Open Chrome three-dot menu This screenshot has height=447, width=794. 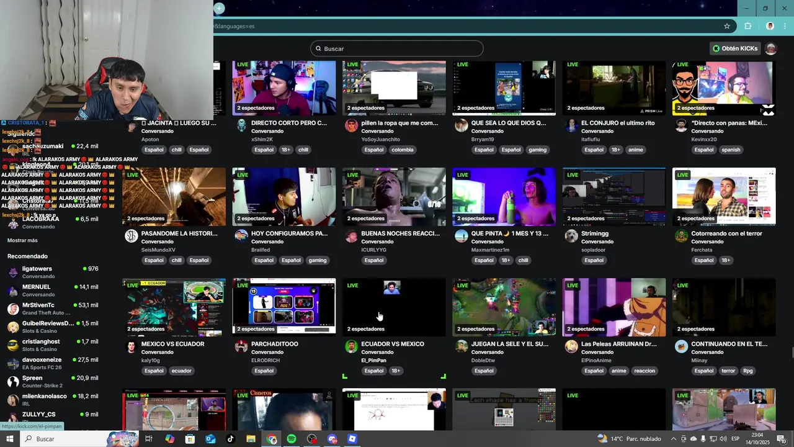(x=784, y=26)
